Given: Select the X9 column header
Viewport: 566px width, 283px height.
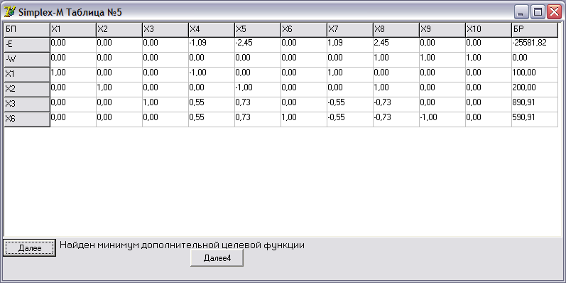Looking at the screenshot, I should pos(442,30).
